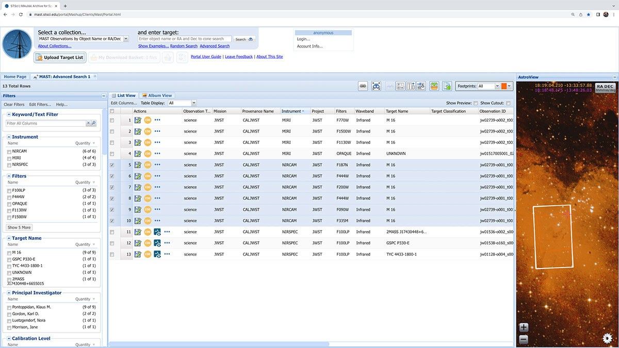619x348 pixels.
Task: Uncheck the row 7 selection checkbox
Action: coord(112,187)
